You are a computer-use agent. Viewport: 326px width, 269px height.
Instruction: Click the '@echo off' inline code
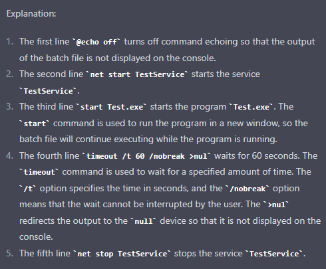pyautogui.click(x=96, y=42)
